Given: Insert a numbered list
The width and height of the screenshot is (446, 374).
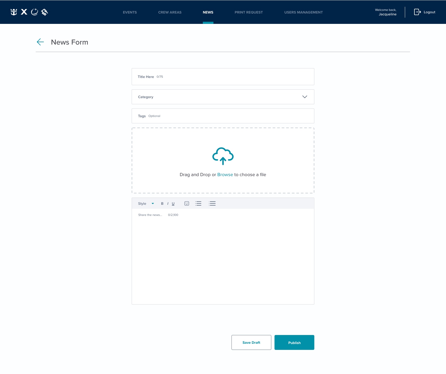Looking at the screenshot, I should point(212,203).
